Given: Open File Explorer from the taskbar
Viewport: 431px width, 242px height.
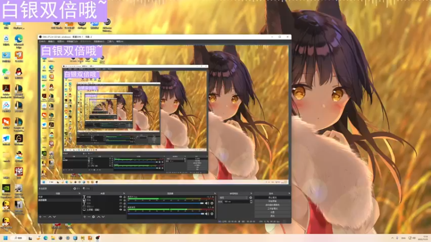Looking at the screenshot, I should click(x=53, y=238).
